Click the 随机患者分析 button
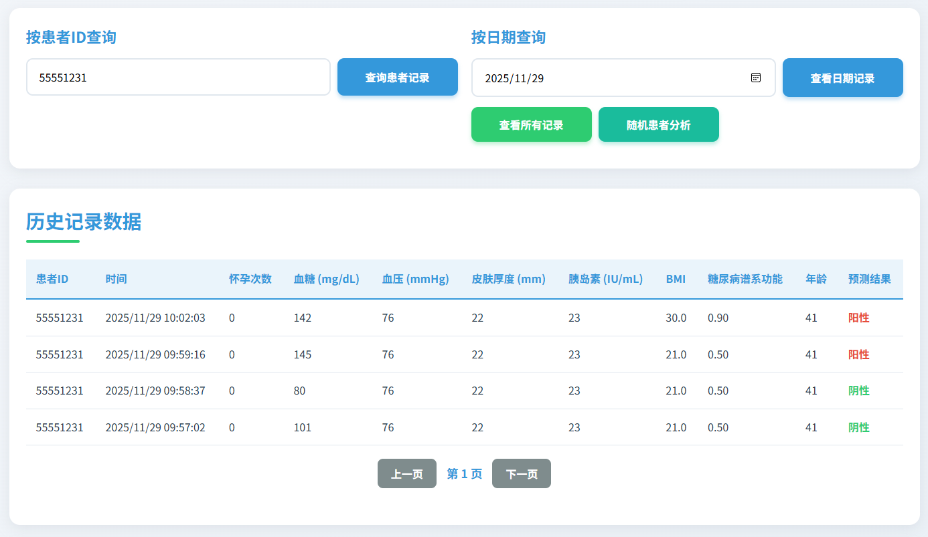This screenshot has height=537, width=928. click(x=659, y=124)
